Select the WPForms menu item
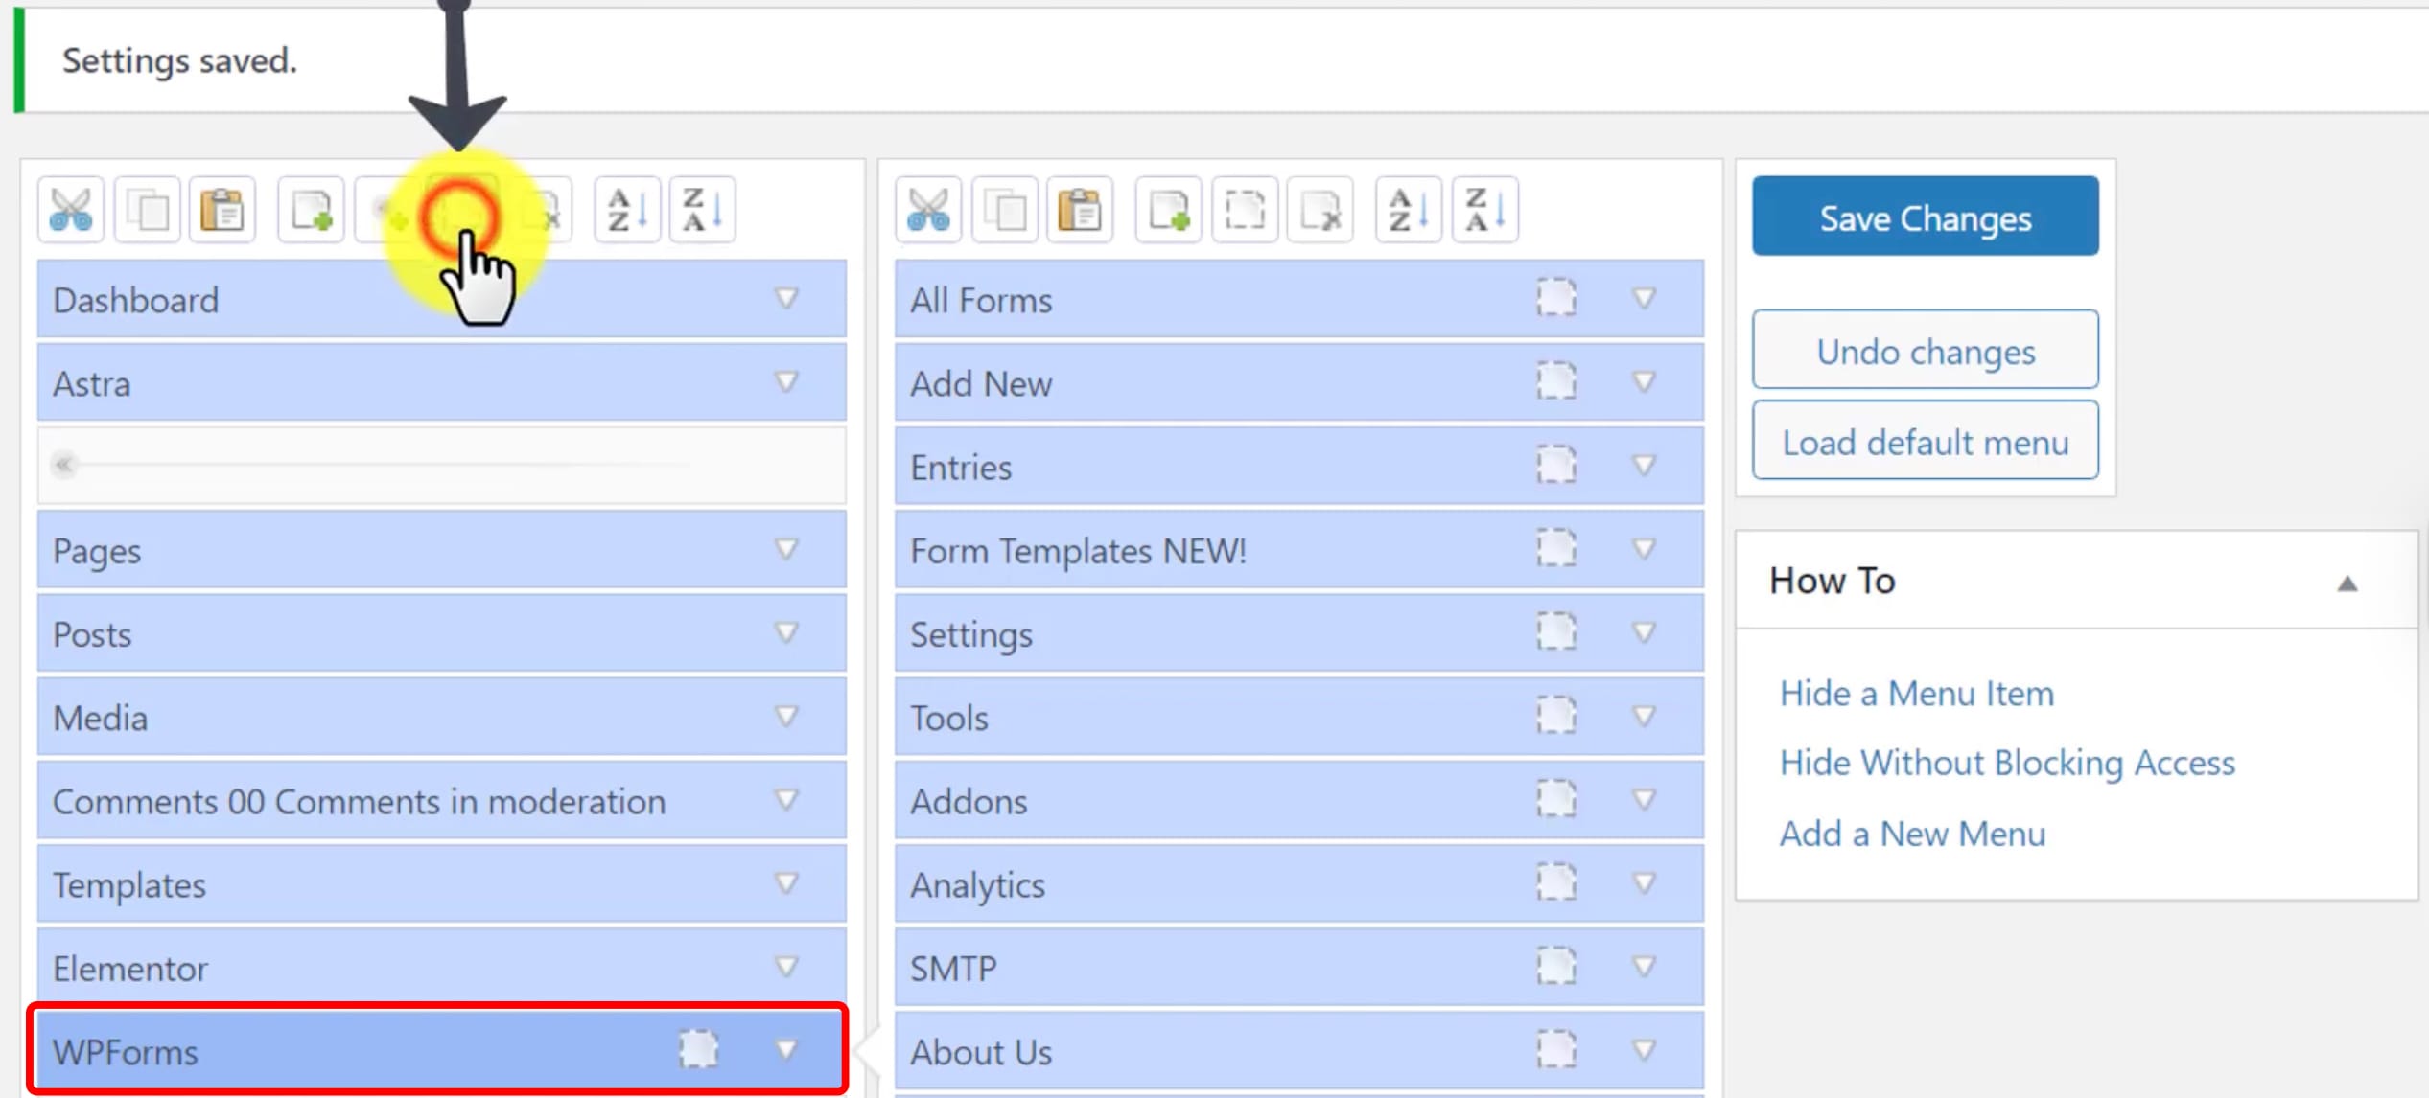 click(x=288, y=1051)
